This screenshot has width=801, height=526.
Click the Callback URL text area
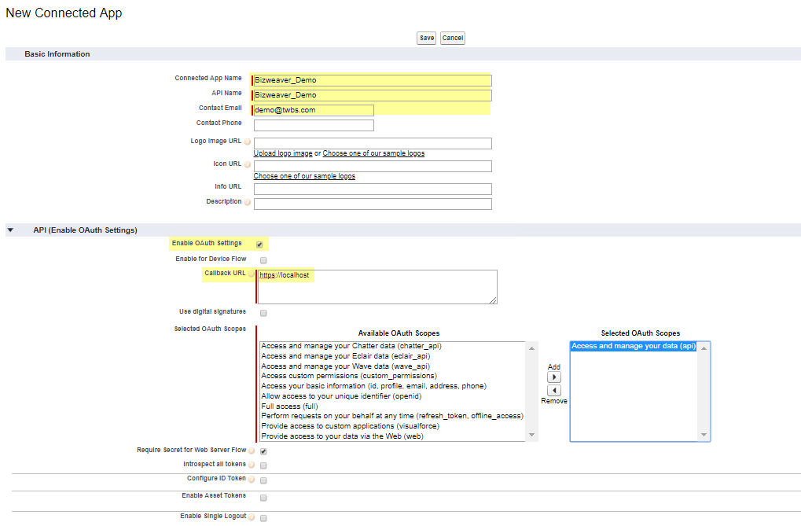tap(377, 287)
